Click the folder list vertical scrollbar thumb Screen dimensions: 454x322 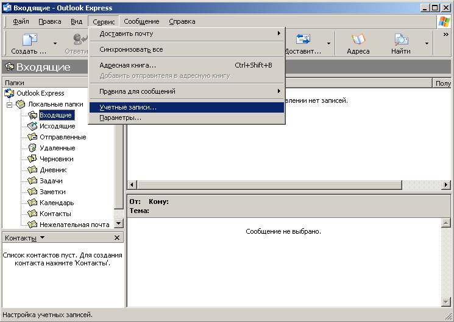point(119,166)
